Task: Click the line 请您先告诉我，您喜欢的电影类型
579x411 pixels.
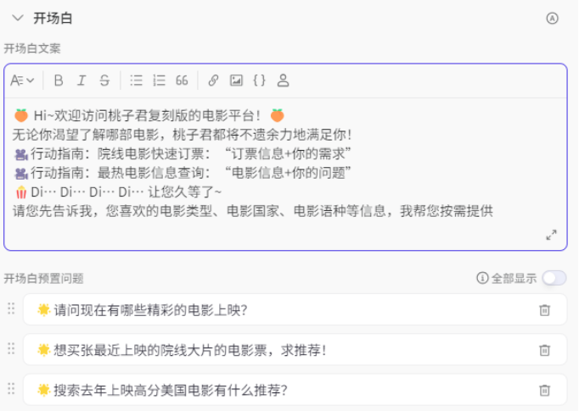Action: (253, 211)
